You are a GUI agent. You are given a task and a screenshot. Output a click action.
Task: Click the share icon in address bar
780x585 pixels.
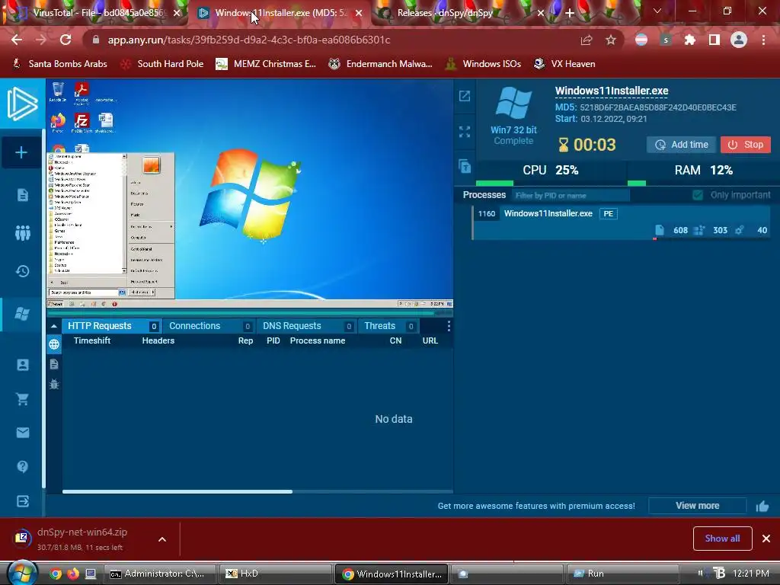pos(587,40)
